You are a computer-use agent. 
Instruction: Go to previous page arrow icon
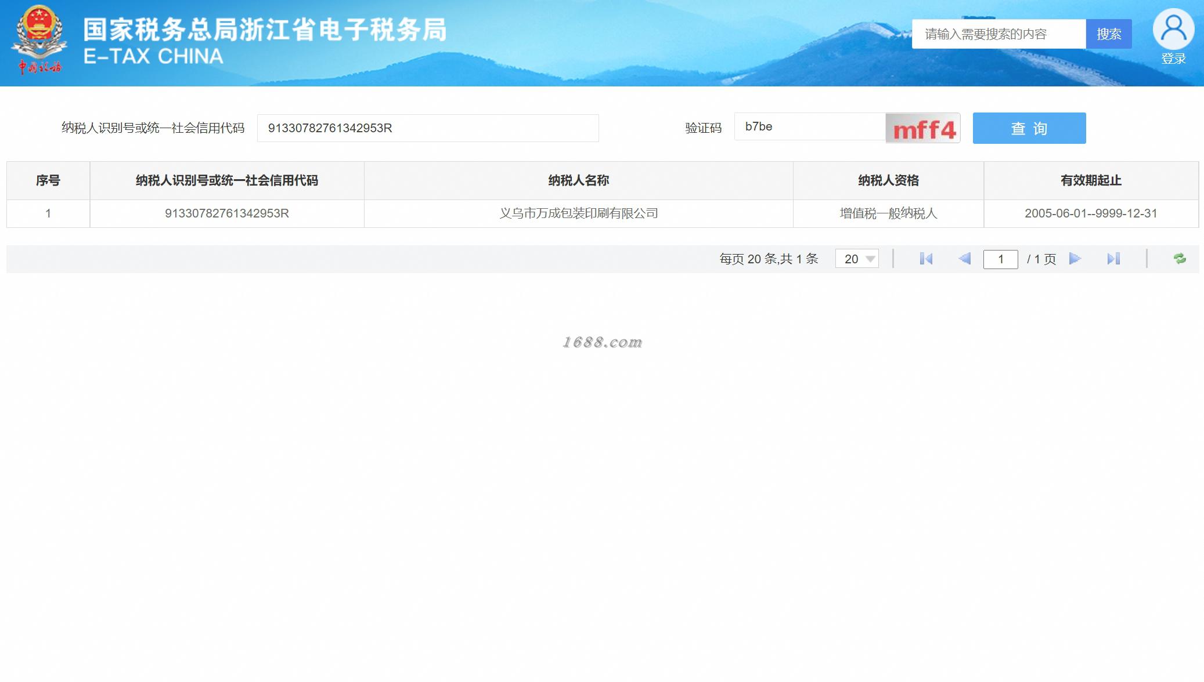click(x=964, y=259)
